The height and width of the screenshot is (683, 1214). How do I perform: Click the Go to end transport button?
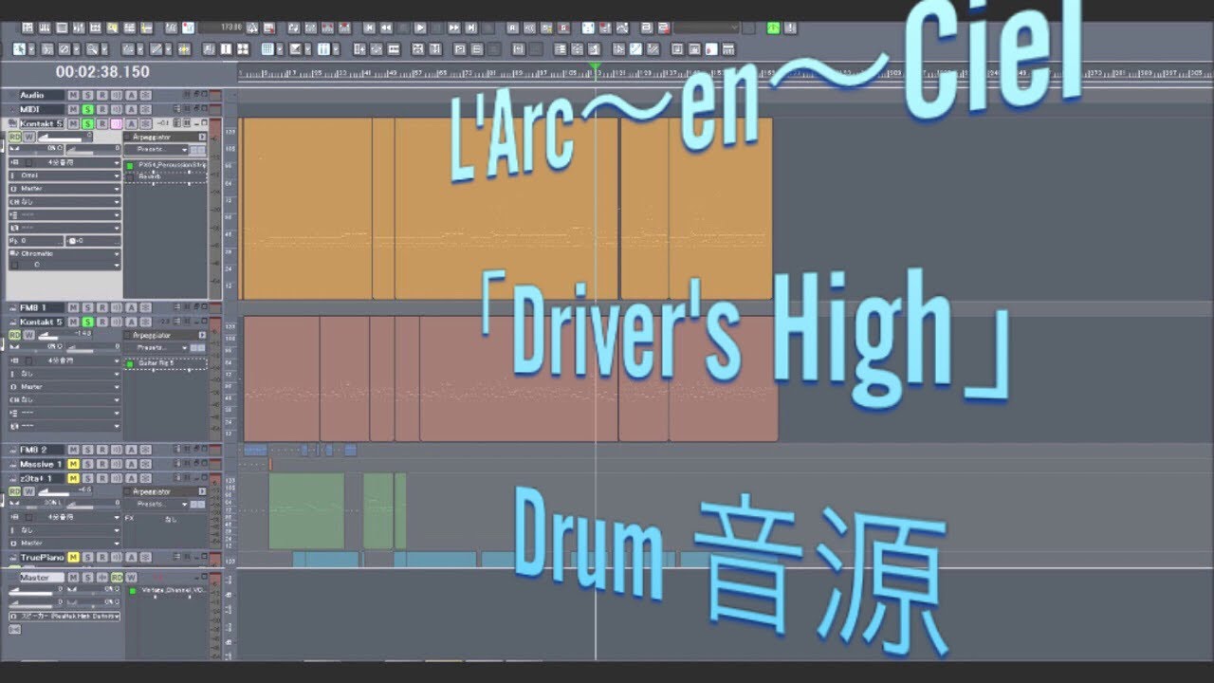tap(470, 28)
